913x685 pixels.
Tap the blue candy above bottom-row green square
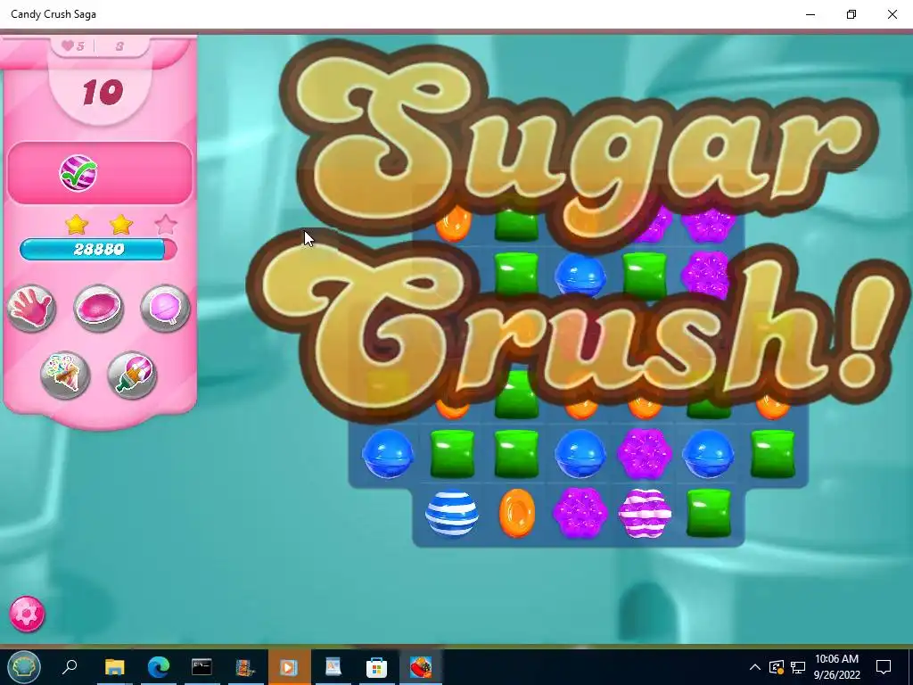click(x=709, y=454)
